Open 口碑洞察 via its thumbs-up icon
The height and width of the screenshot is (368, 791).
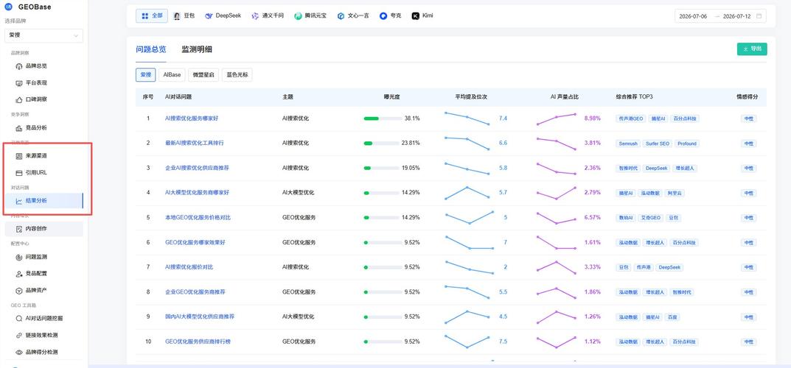(19, 99)
